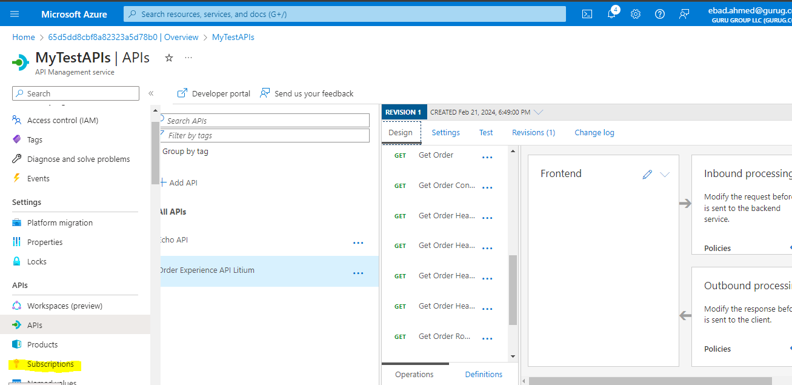Click Add API

178,182
